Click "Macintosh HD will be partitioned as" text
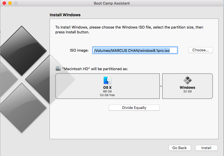The image size is (224, 156). coord(95,69)
